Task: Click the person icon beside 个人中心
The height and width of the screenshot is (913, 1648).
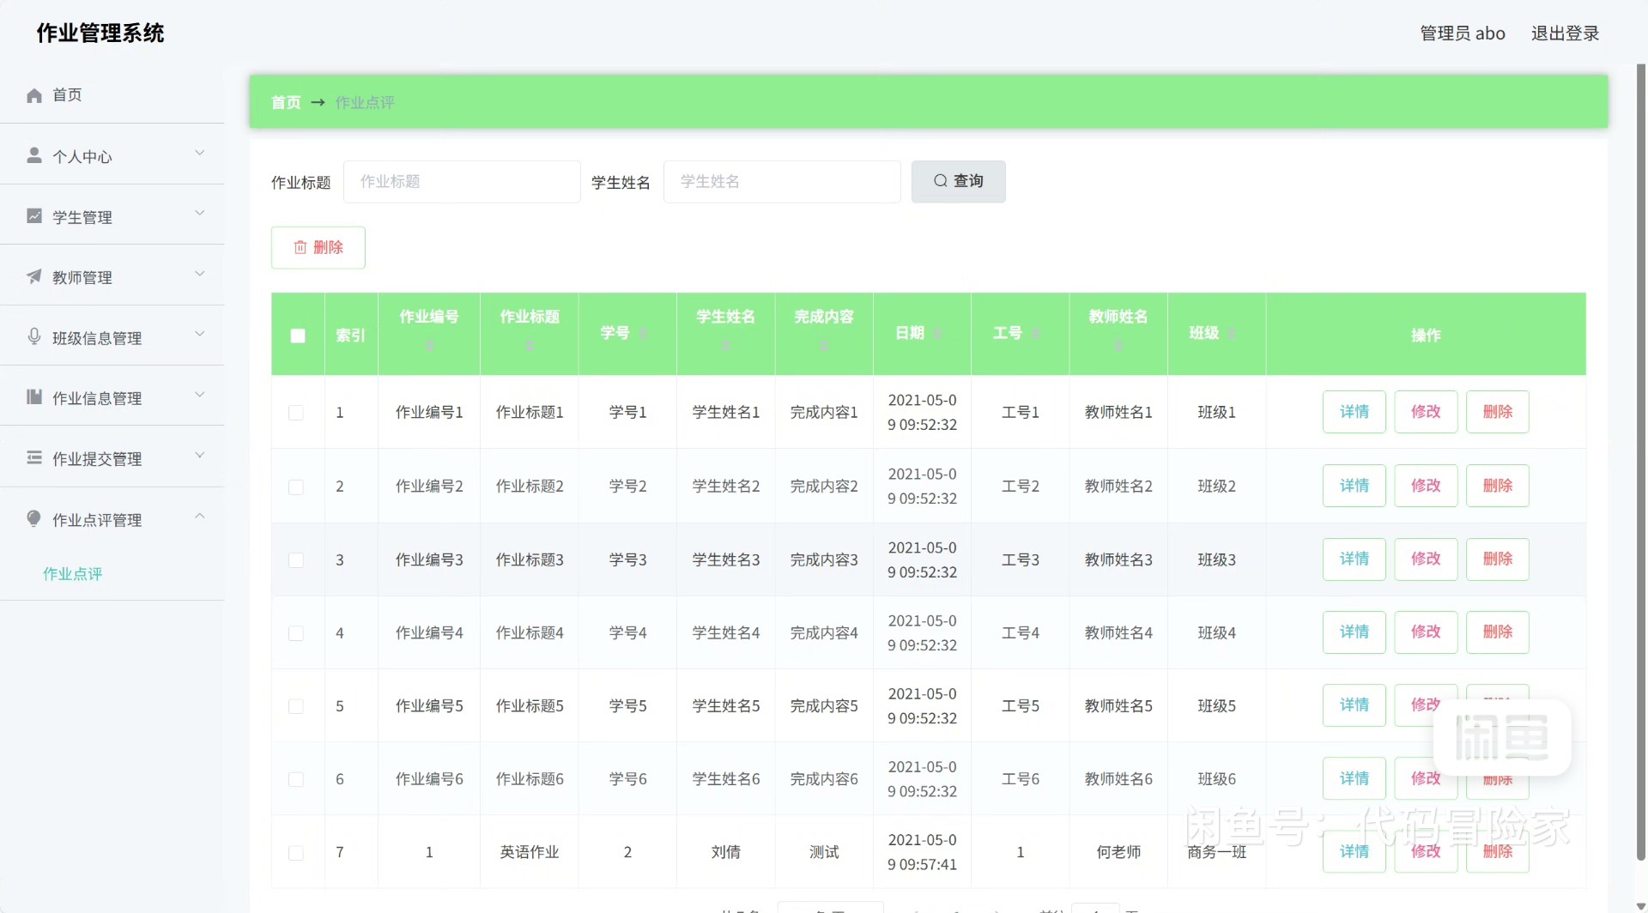Action: [34, 155]
